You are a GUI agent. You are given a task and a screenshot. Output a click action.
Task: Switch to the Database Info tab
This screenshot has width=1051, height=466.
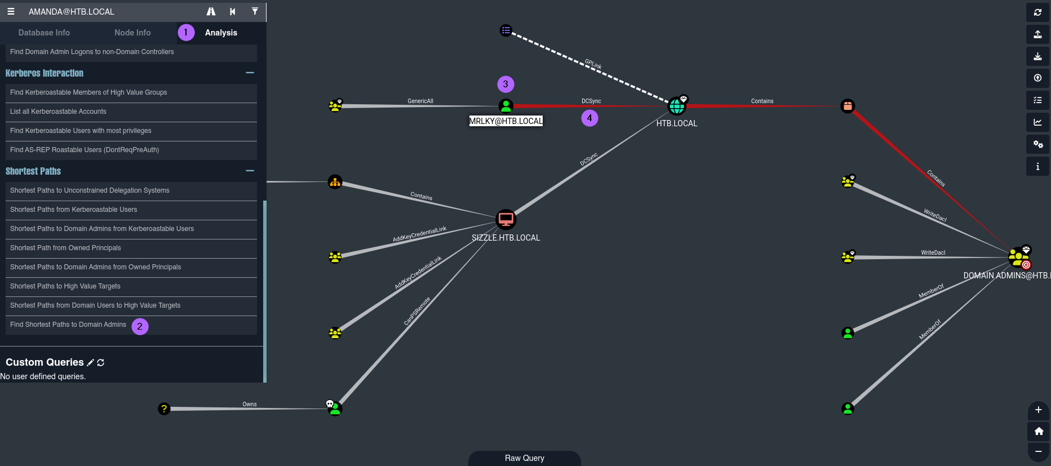[x=44, y=33]
